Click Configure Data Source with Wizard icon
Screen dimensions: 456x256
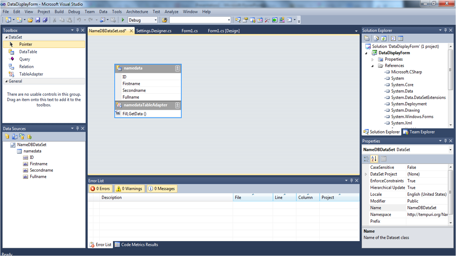pyautogui.click(x=22, y=137)
